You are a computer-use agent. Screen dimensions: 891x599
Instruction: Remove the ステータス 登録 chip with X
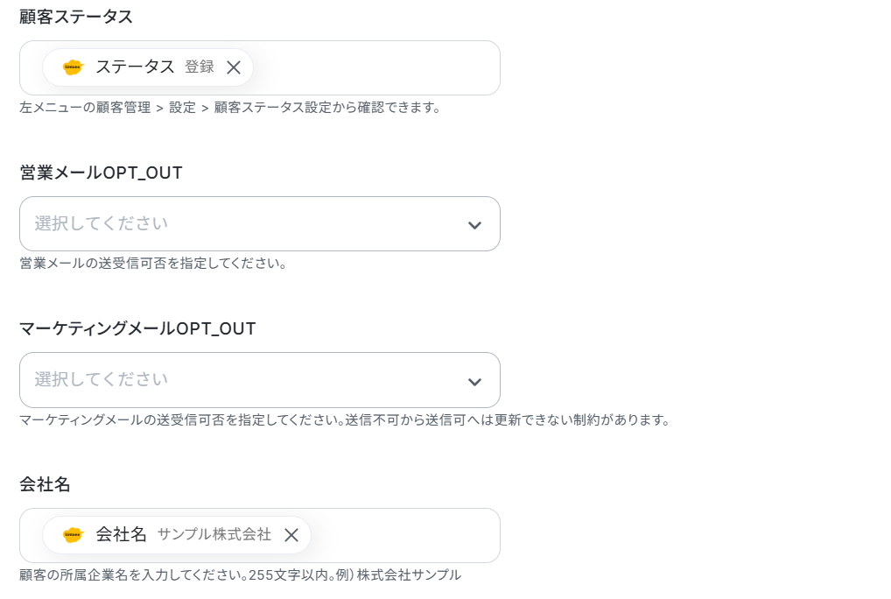tap(234, 67)
